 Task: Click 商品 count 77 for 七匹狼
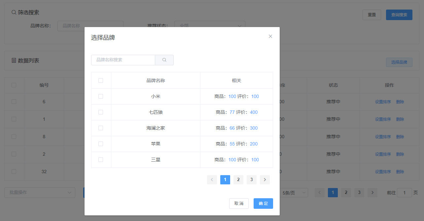232,112
